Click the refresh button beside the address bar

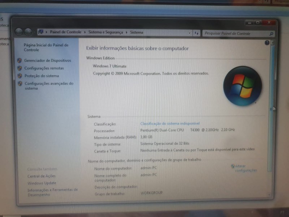[x=197, y=33]
